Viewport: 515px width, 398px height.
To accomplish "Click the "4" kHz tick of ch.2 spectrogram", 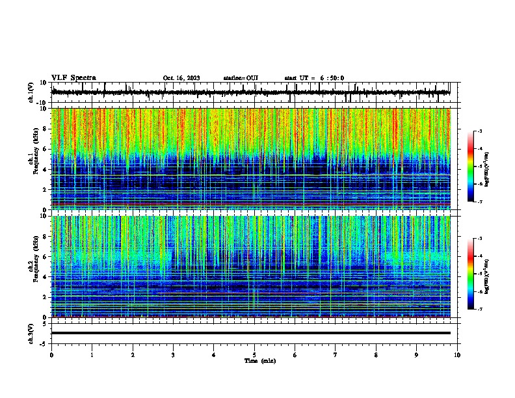I will coord(45,277).
